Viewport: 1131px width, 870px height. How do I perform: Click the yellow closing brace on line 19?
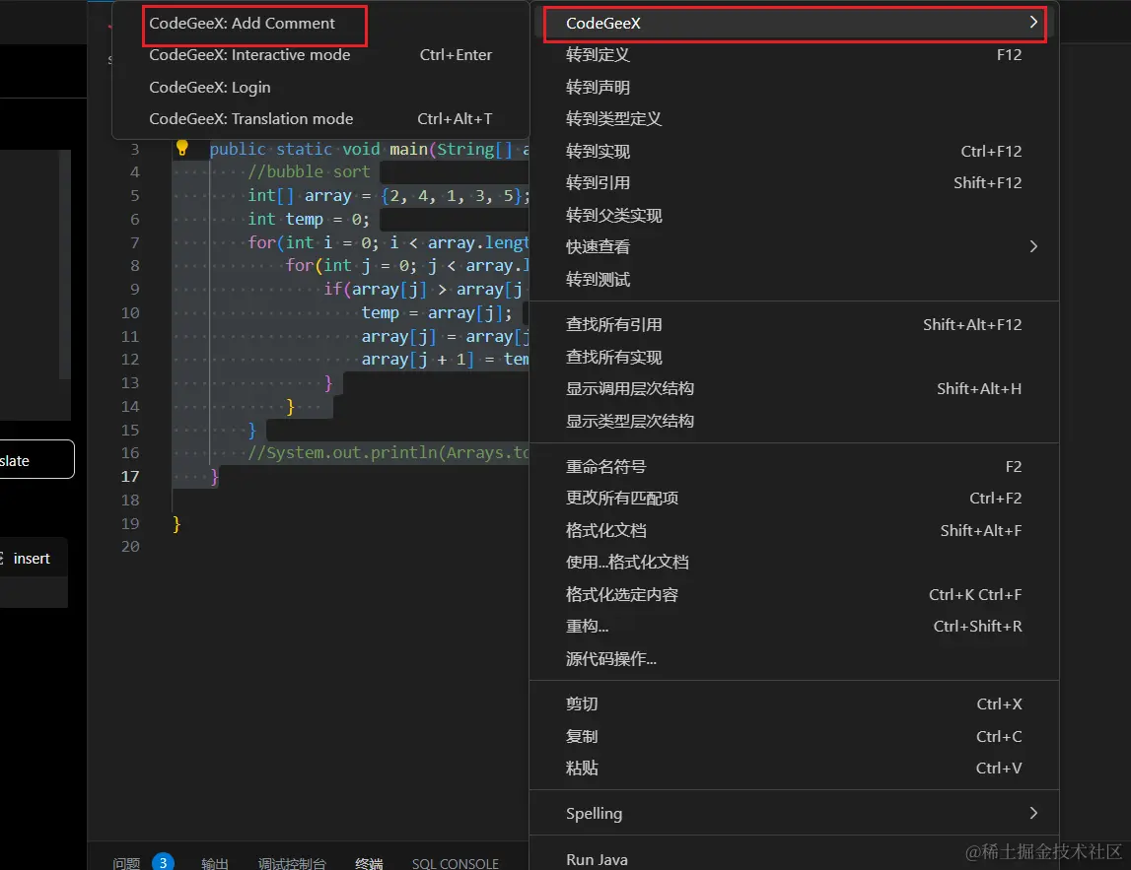pyautogui.click(x=177, y=523)
